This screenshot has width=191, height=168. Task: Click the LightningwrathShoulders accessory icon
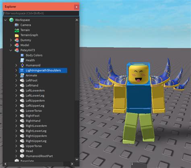point(22,70)
